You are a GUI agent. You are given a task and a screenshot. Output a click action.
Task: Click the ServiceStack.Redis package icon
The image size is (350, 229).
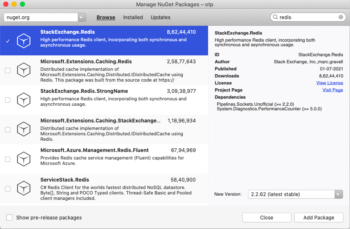[x=24, y=188]
